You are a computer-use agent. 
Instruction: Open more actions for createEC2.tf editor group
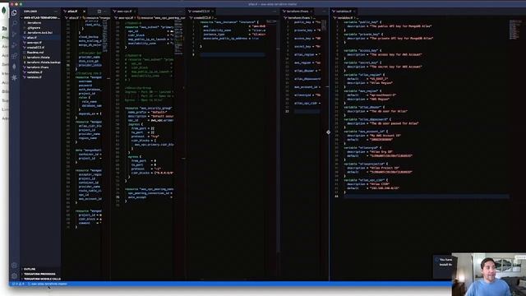275,12
